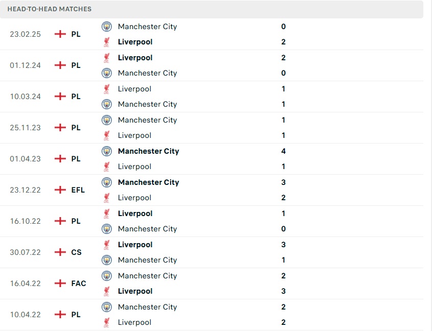Screen dimensions: 432x331
Task: Click Manchester City's score of 4
Action: 283,151
